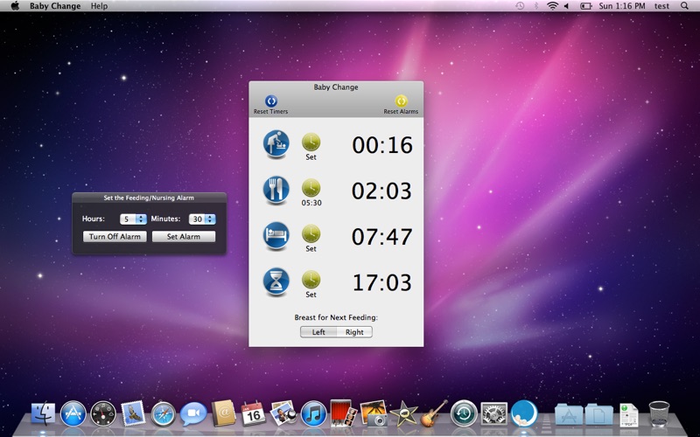The image size is (700, 437).
Task: Click the Minutes stepper arrows
Action: 210,219
